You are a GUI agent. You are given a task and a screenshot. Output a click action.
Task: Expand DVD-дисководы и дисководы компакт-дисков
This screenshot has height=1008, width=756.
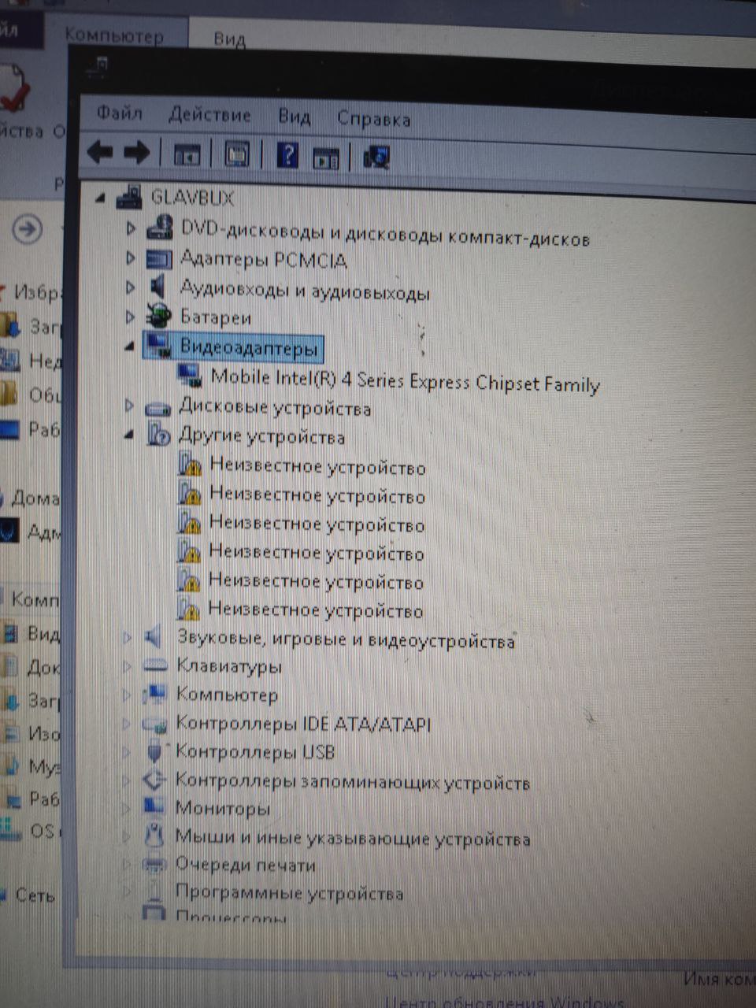tap(131, 229)
